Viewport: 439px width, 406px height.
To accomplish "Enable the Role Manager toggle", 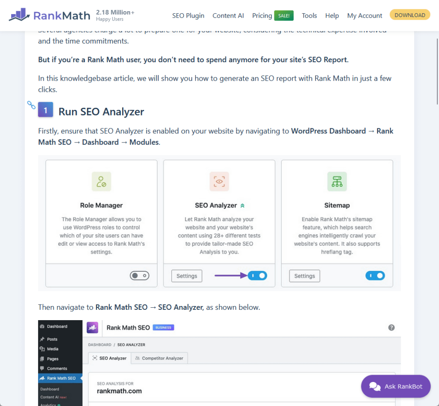I will [139, 276].
